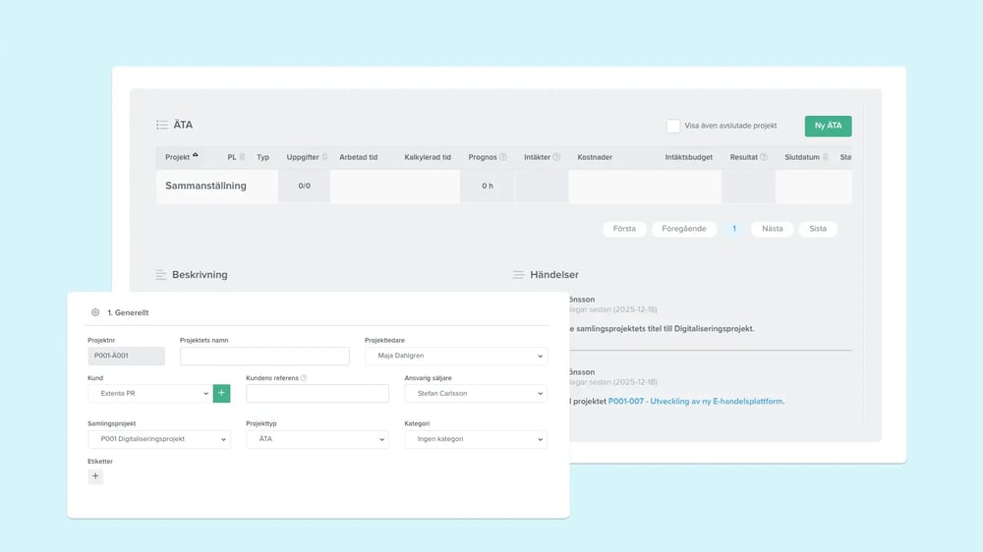Jump to Sista page in pagination
Image resolution: width=983 pixels, height=552 pixels.
point(818,229)
